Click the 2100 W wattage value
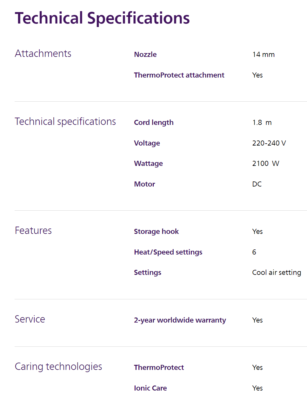 [265, 163]
